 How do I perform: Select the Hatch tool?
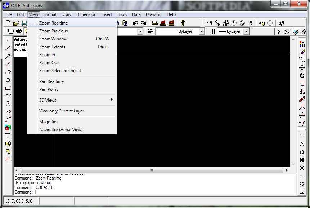[8, 159]
